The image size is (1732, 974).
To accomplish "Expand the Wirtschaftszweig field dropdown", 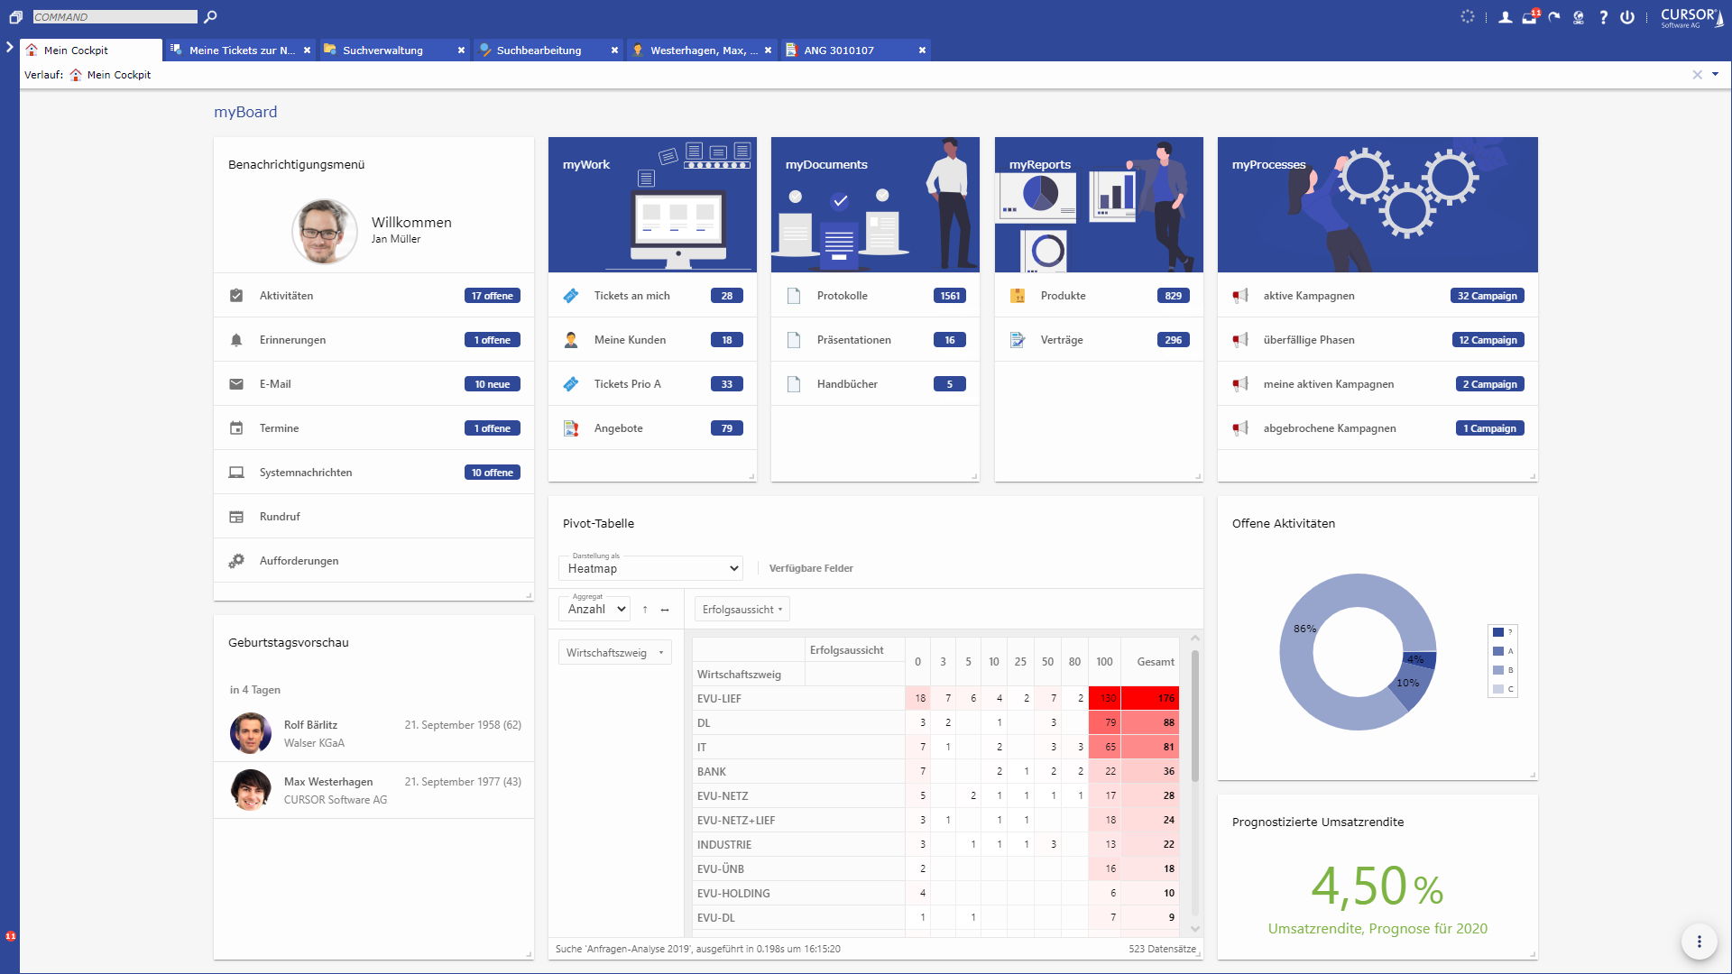I will [614, 653].
